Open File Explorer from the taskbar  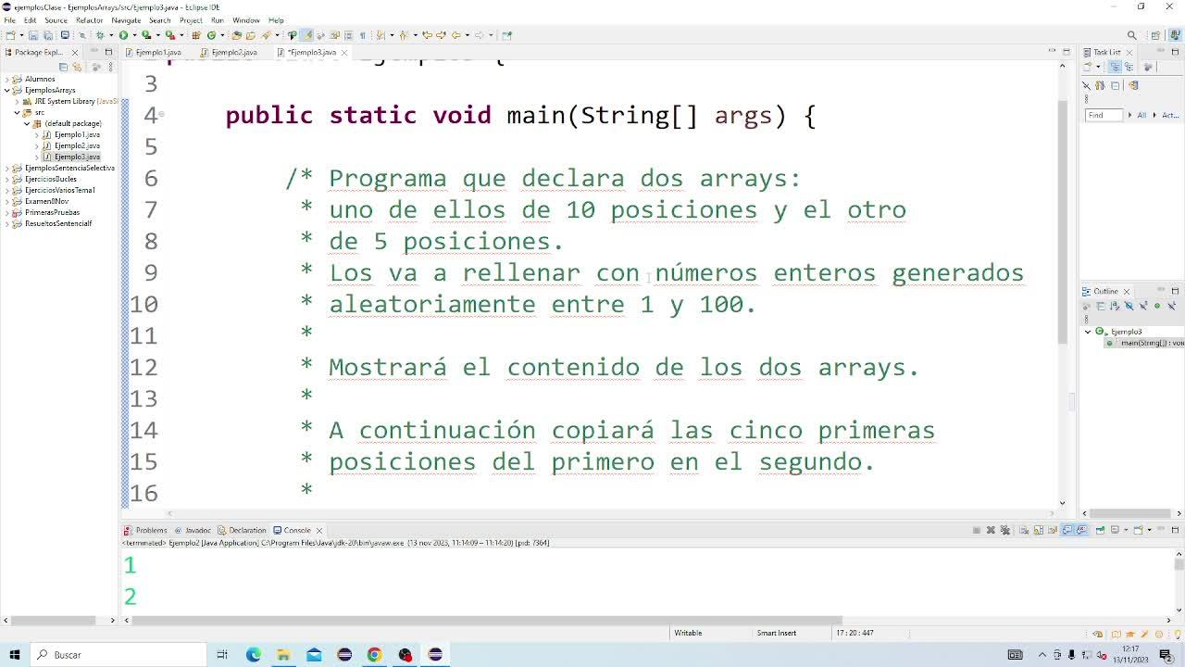click(x=283, y=655)
